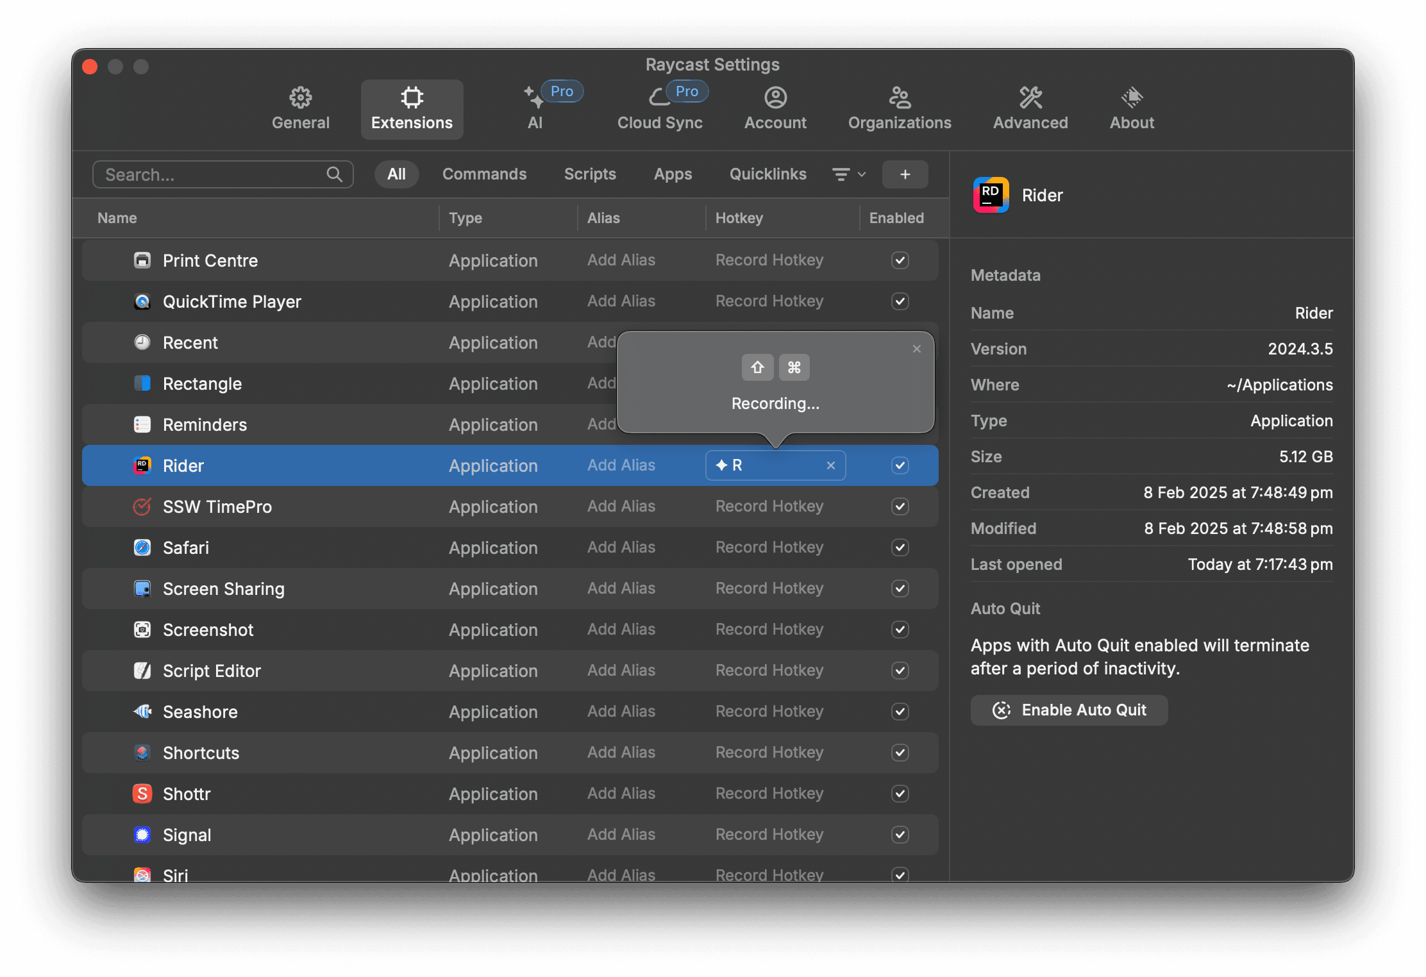The image size is (1426, 977).
Task: Click the Screen Sharing app icon
Action: pyautogui.click(x=142, y=589)
